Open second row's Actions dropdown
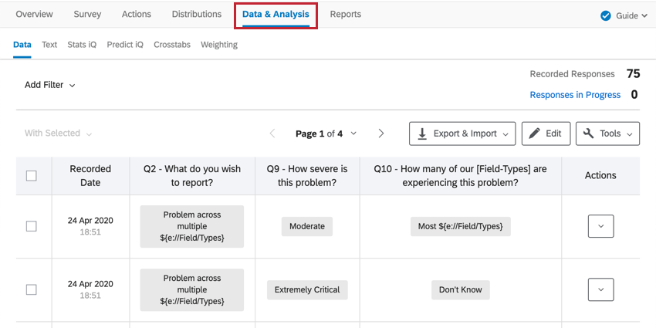The height and width of the screenshot is (328, 656). point(600,289)
